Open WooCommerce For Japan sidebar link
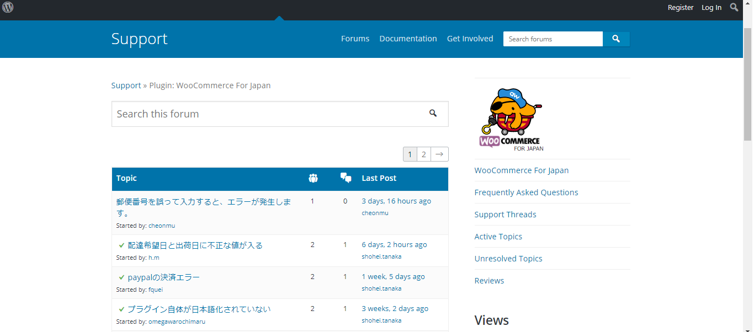The width and height of the screenshot is (754, 332). [522, 170]
